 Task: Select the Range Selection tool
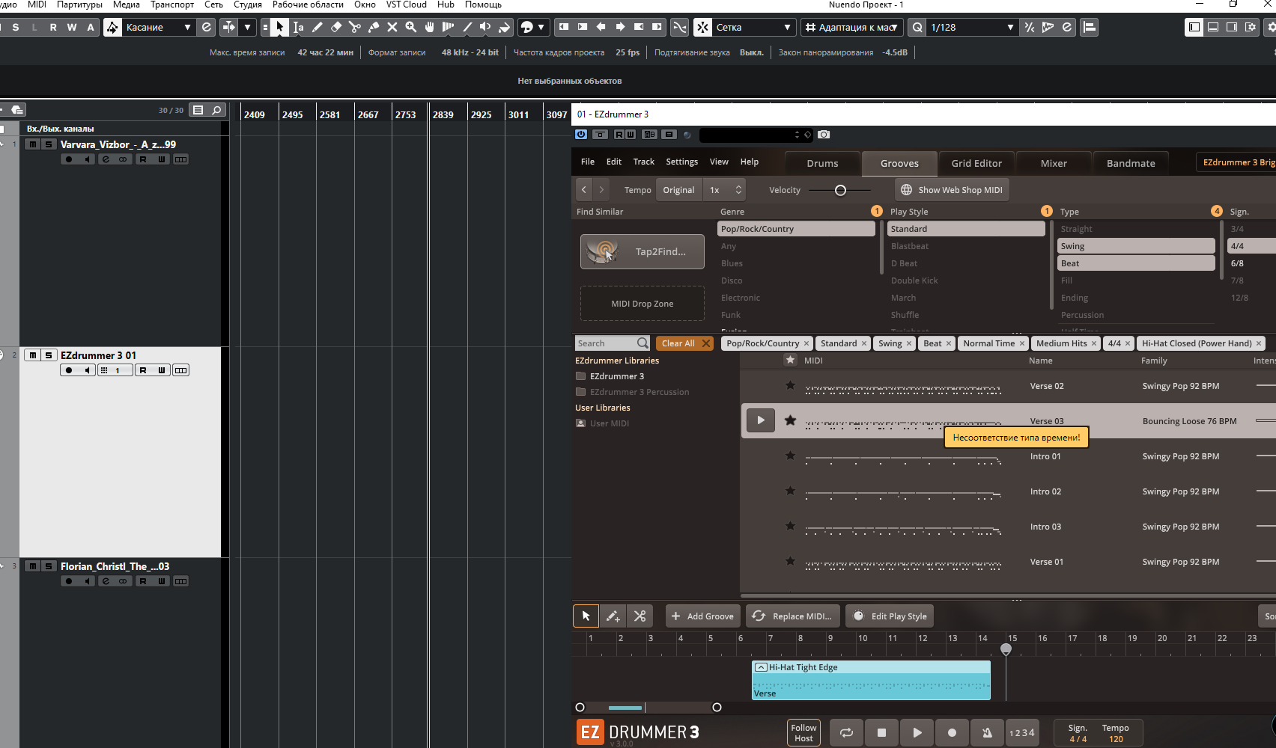coord(298,27)
